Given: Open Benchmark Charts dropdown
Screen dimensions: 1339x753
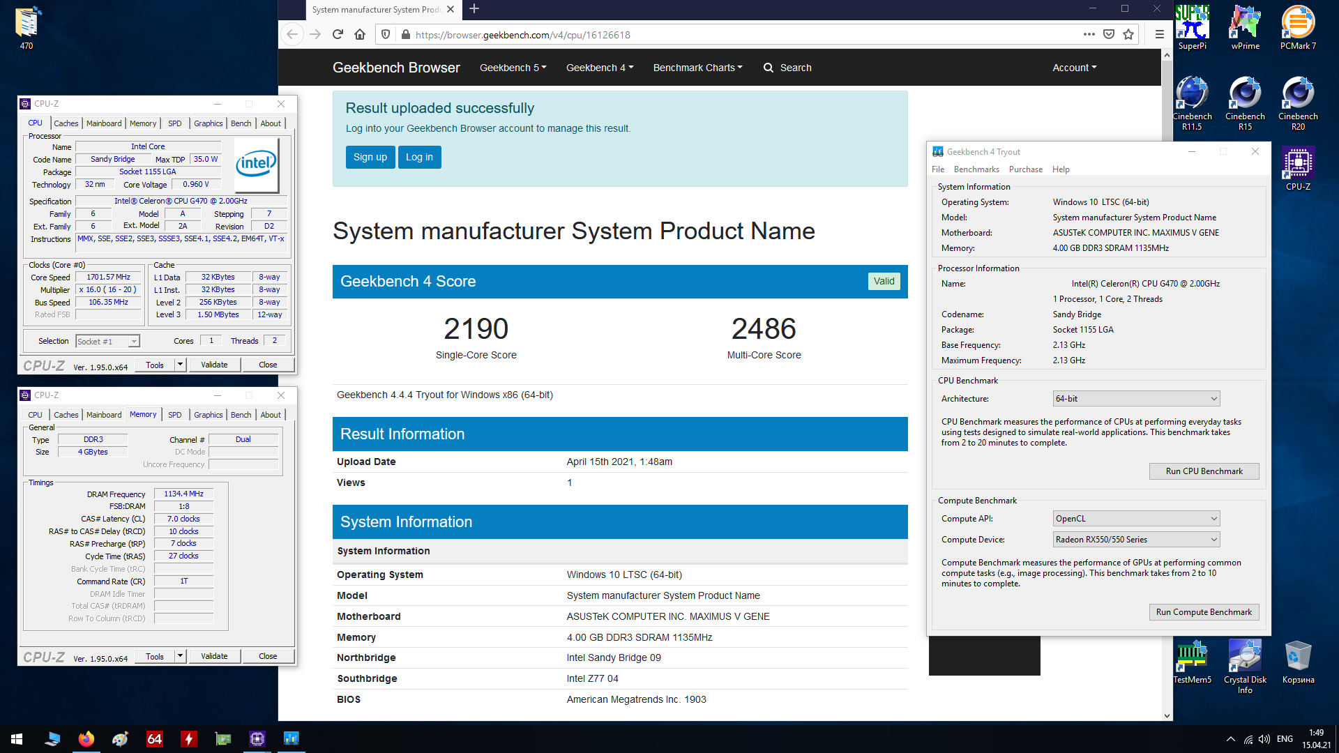Looking at the screenshot, I should (697, 68).
